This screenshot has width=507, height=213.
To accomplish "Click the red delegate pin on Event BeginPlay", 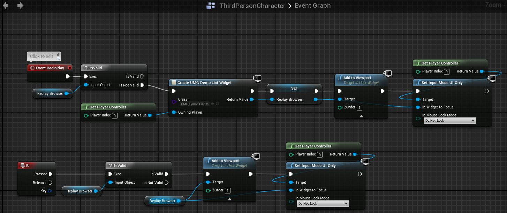I will click(x=70, y=68).
